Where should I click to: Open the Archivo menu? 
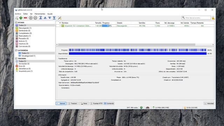click(18, 14)
